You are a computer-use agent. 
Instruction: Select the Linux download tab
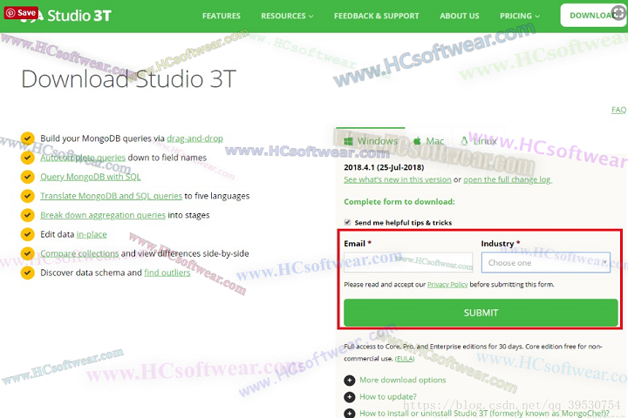(479, 141)
